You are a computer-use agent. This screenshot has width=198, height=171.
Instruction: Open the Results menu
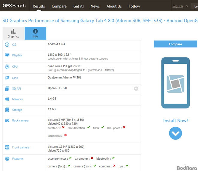point(39,6)
